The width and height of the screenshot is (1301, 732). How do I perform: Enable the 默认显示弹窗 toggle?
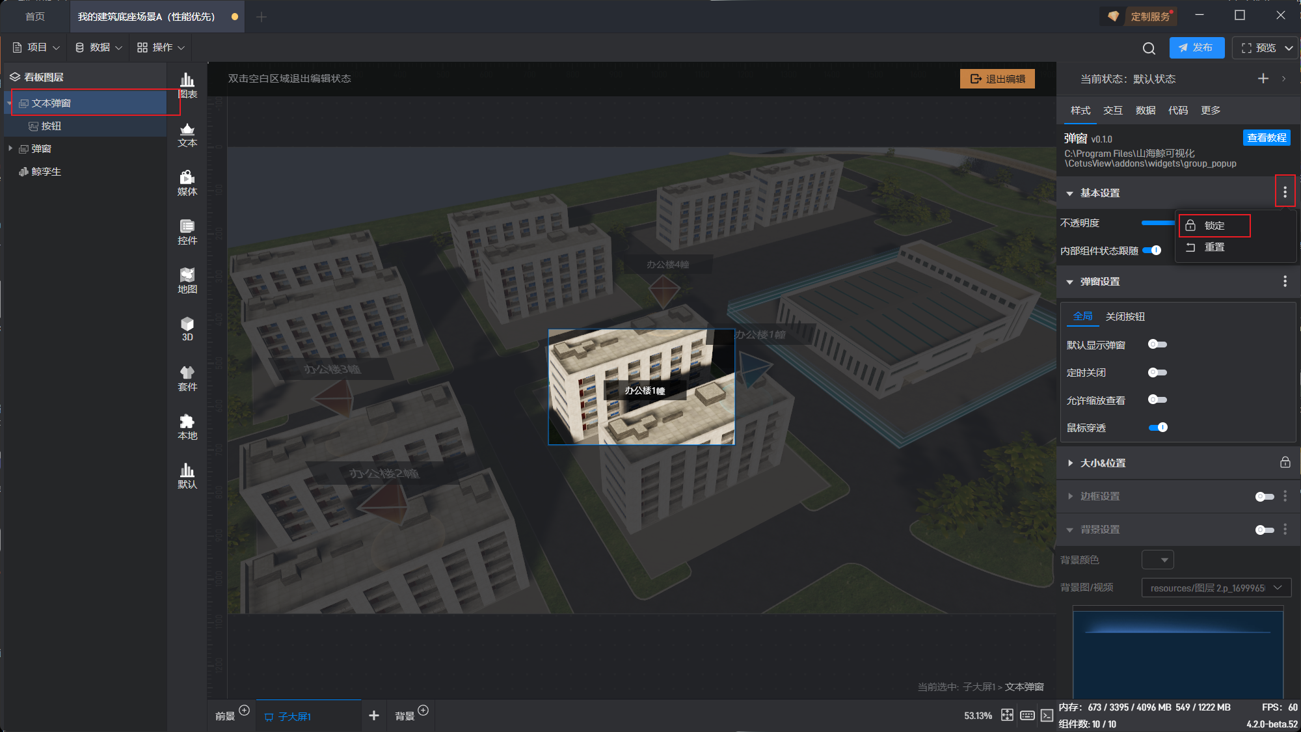point(1157,344)
